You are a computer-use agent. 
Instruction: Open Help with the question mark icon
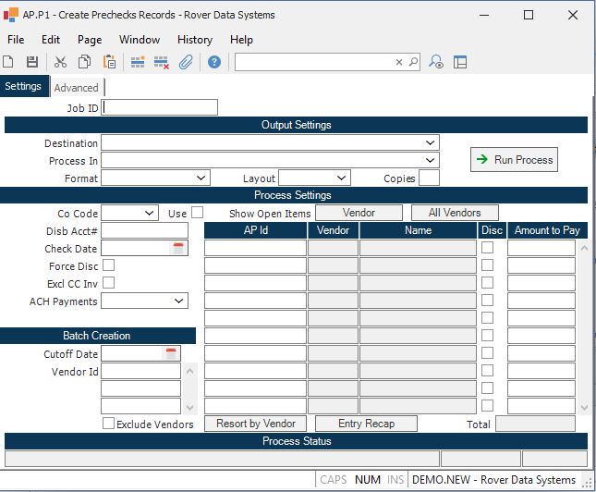click(x=214, y=62)
